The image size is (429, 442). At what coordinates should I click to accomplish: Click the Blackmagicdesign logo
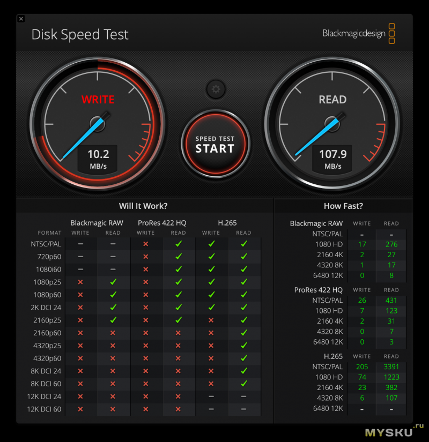point(359,34)
